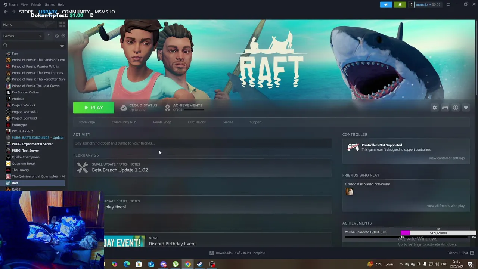Open the View menu
Viewport: 478px width, 269px height.
pos(24,4)
